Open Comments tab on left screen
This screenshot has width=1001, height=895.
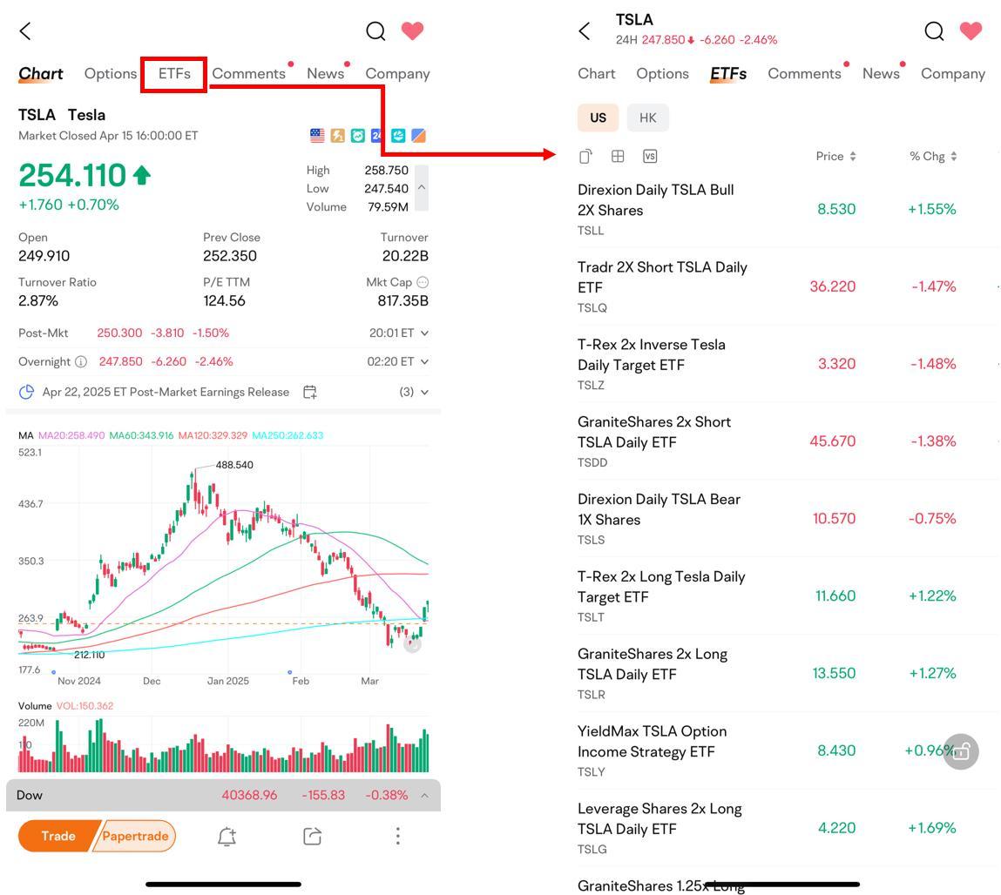[249, 73]
